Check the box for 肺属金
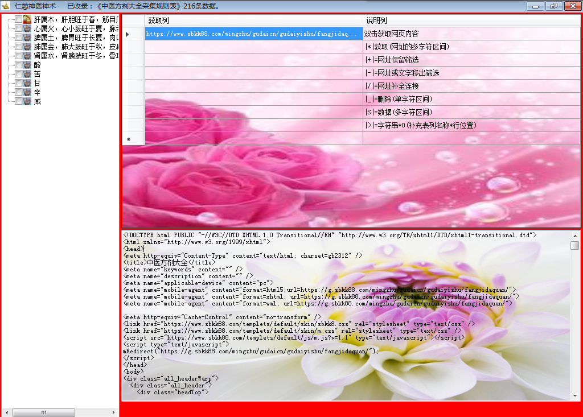 [x=18, y=47]
